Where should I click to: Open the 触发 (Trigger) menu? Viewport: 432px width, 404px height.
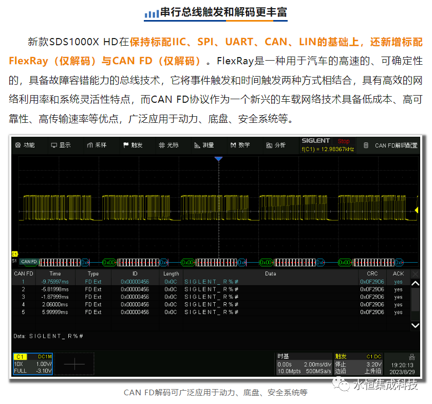pyautogui.click(x=133, y=145)
